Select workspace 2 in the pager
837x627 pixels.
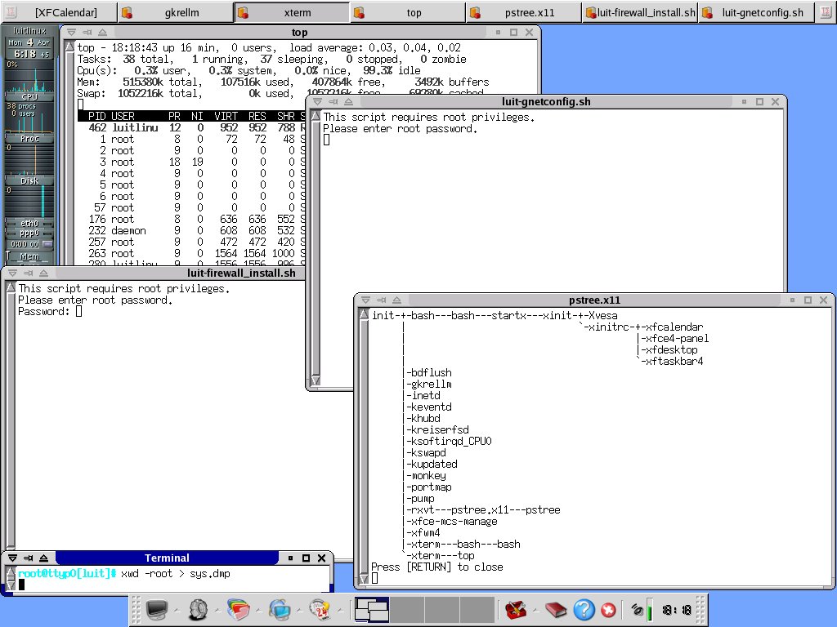pyautogui.click(x=407, y=609)
